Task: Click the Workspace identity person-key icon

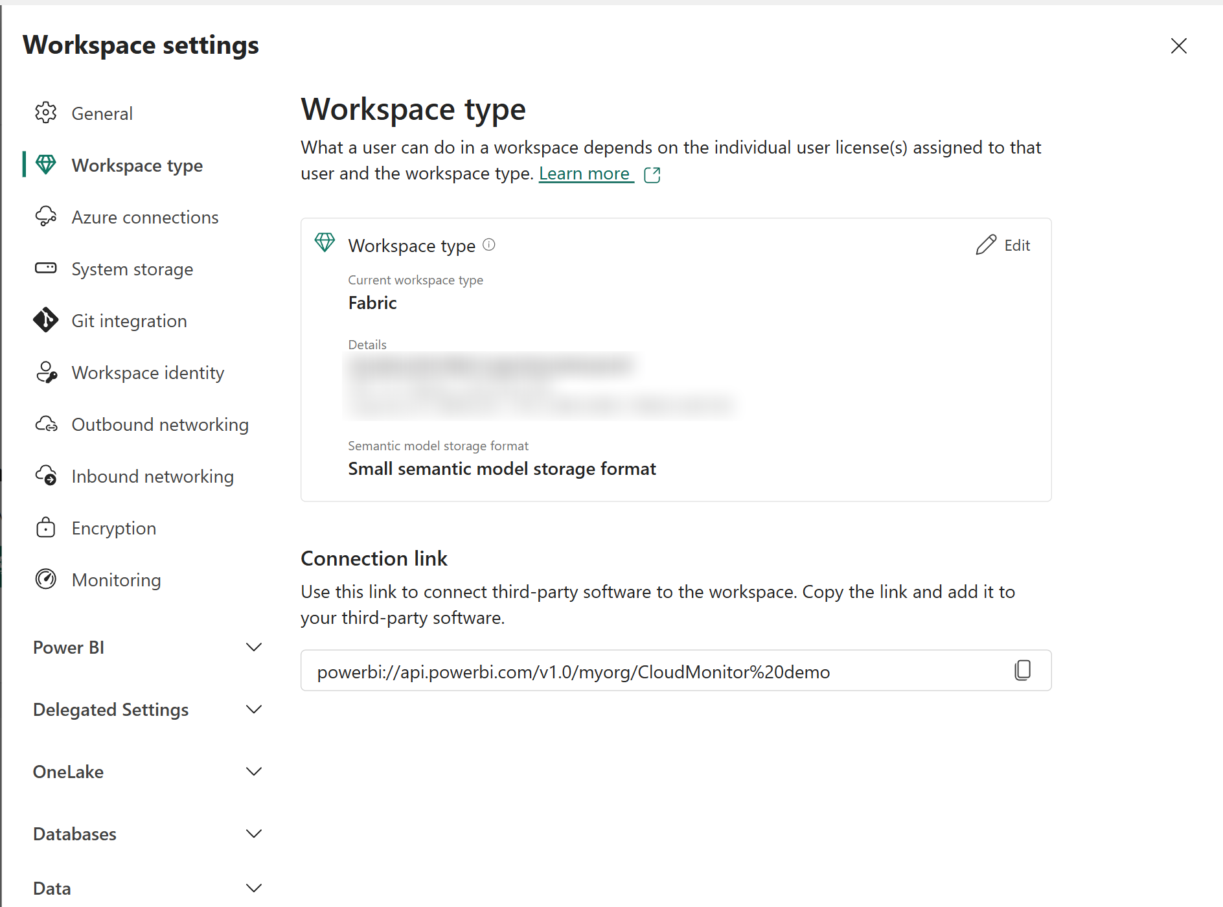Action: pyautogui.click(x=46, y=372)
